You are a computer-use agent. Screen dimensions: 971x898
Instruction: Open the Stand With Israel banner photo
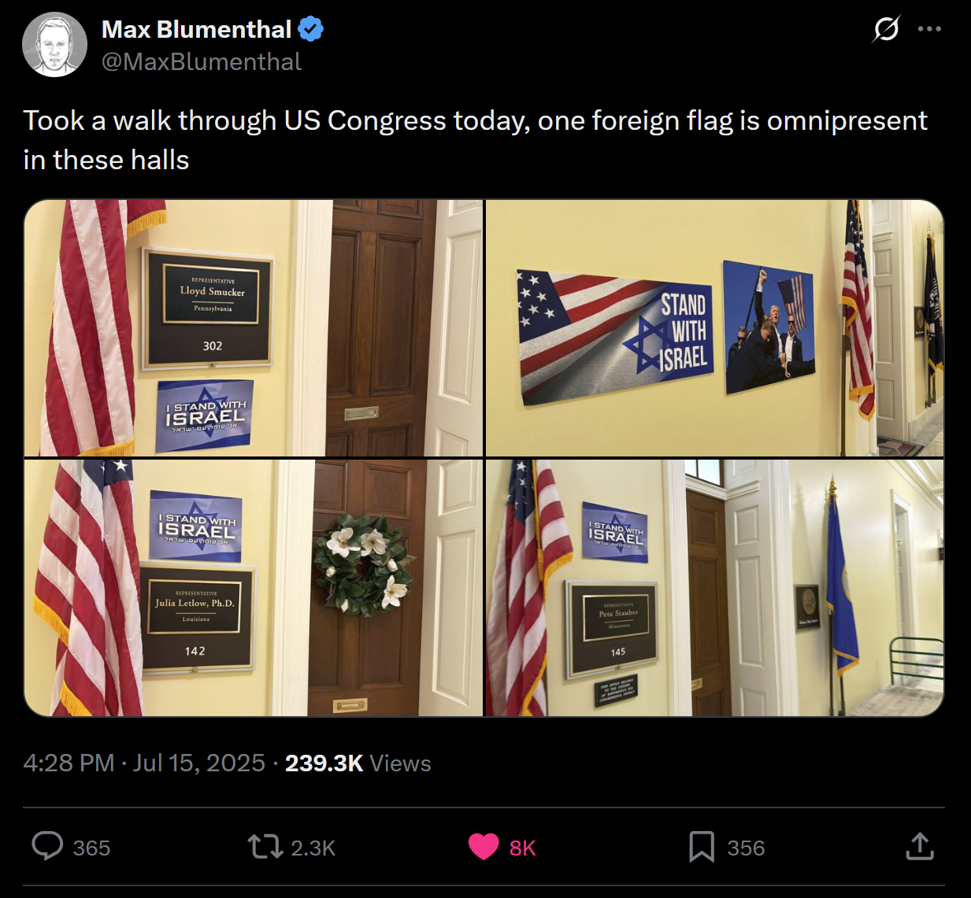(714, 328)
